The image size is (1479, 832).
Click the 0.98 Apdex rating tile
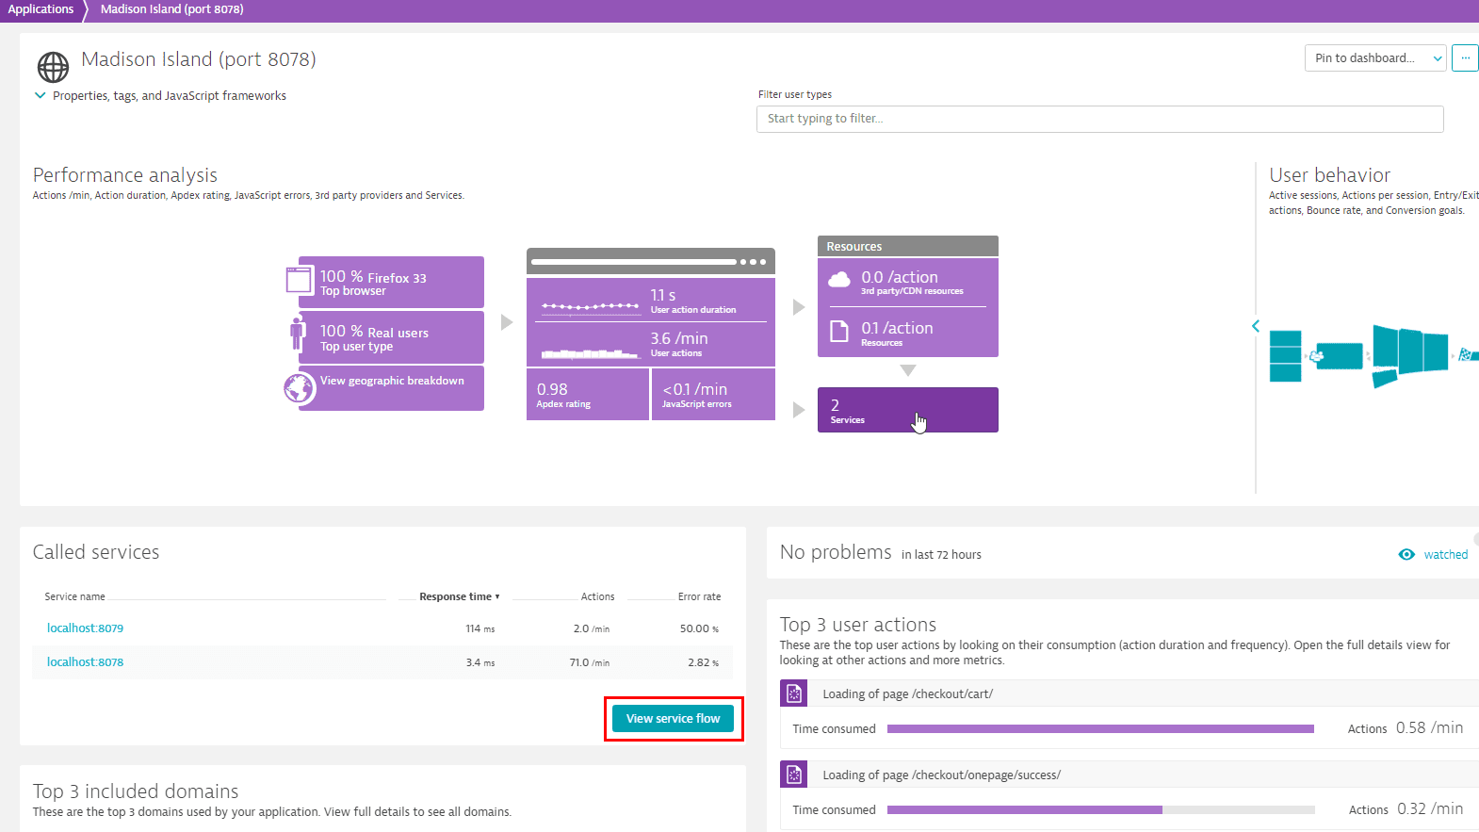pos(588,394)
